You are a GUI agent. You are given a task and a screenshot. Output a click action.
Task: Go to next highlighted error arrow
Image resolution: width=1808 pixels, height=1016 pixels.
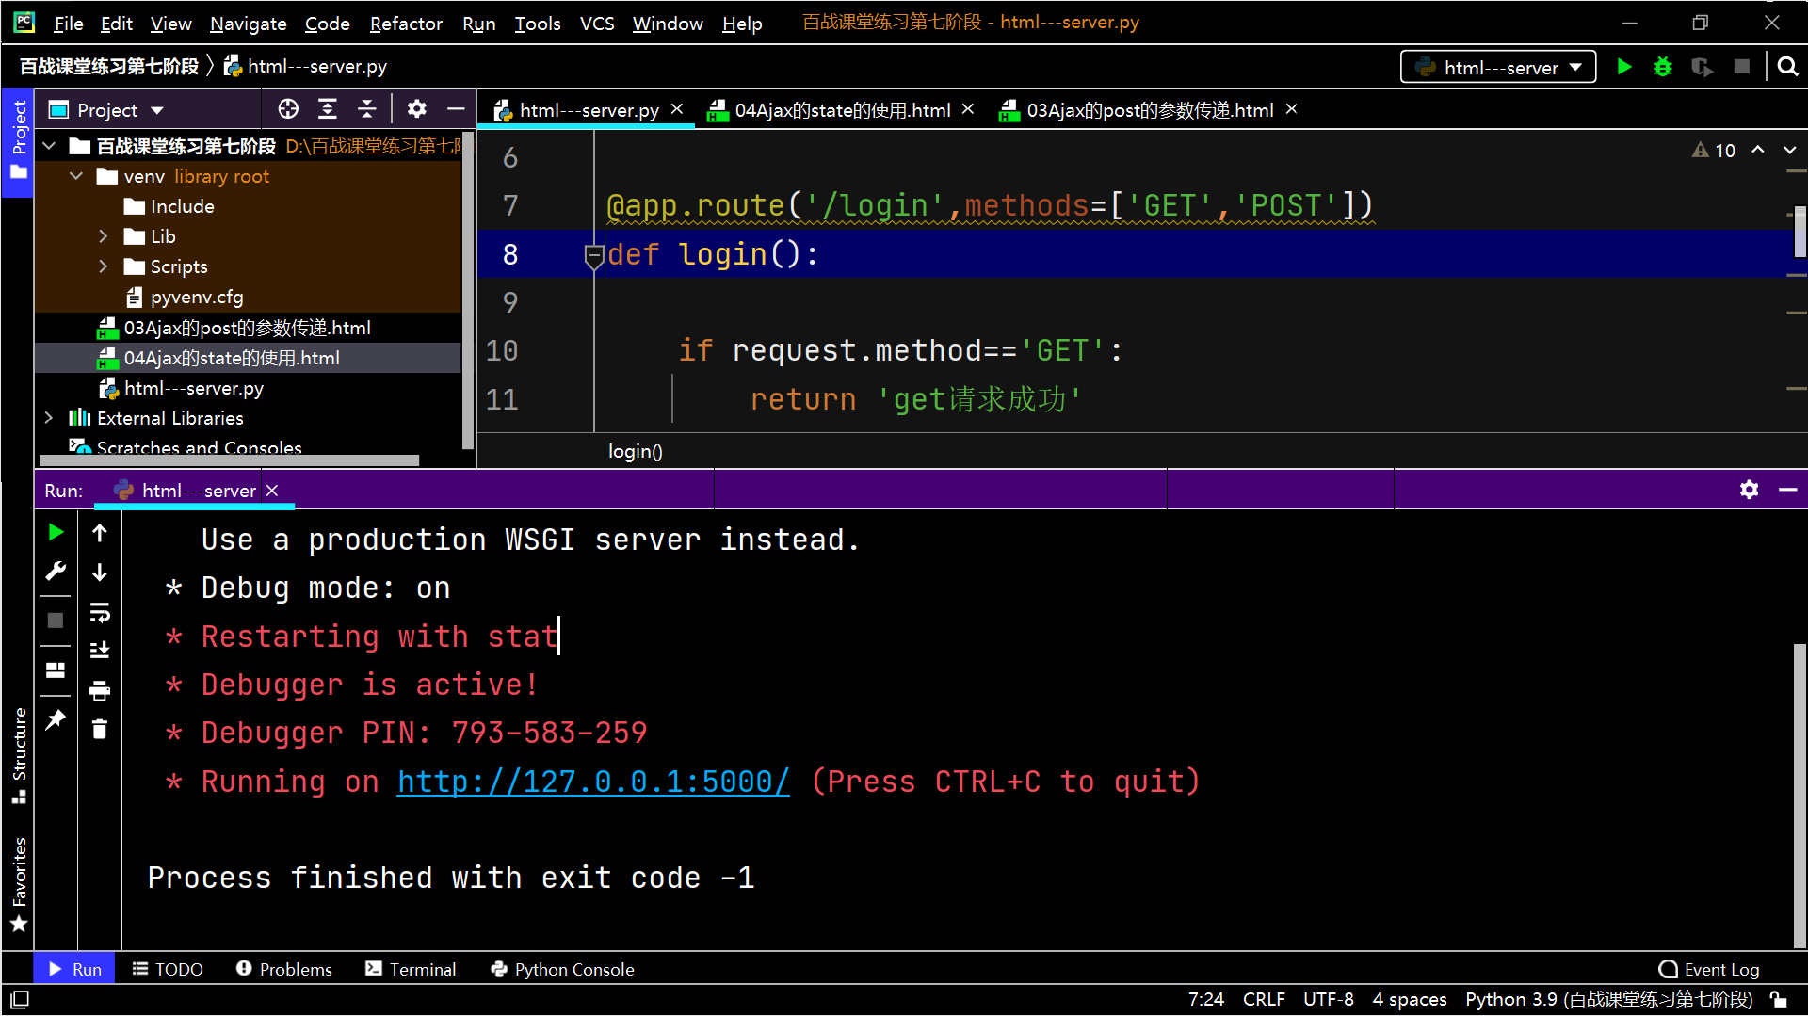coord(1790,150)
